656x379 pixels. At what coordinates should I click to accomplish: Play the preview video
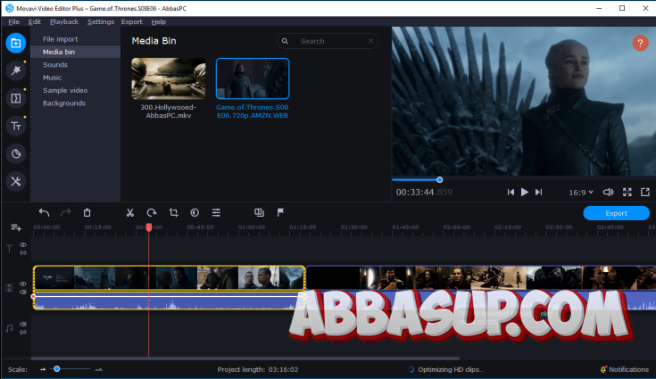coord(524,193)
